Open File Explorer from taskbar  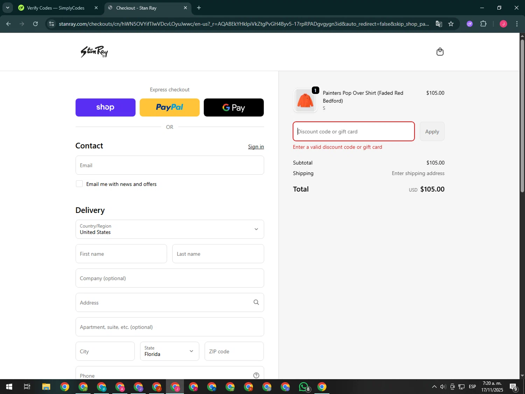pyautogui.click(x=46, y=387)
